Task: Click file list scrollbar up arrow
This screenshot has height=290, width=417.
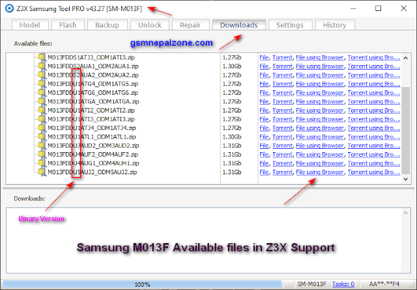Action: [x=405, y=58]
